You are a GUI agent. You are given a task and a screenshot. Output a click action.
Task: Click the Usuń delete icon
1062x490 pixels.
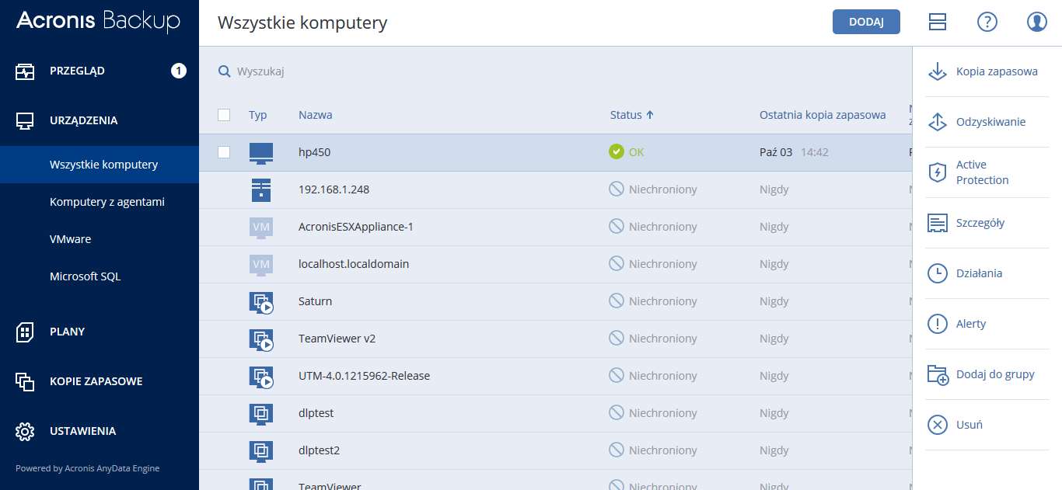tap(938, 425)
